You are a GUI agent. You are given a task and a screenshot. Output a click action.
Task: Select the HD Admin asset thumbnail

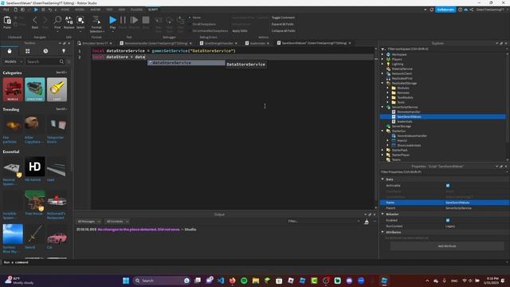pyautogui.click(x=35, y=167)
